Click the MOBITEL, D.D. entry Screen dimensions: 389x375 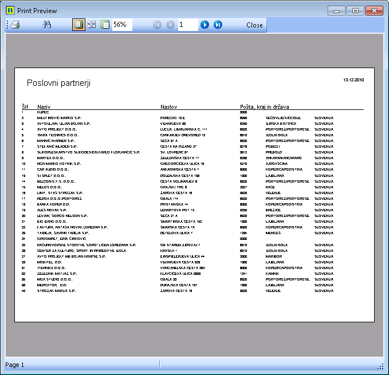[x=50, y=262]
